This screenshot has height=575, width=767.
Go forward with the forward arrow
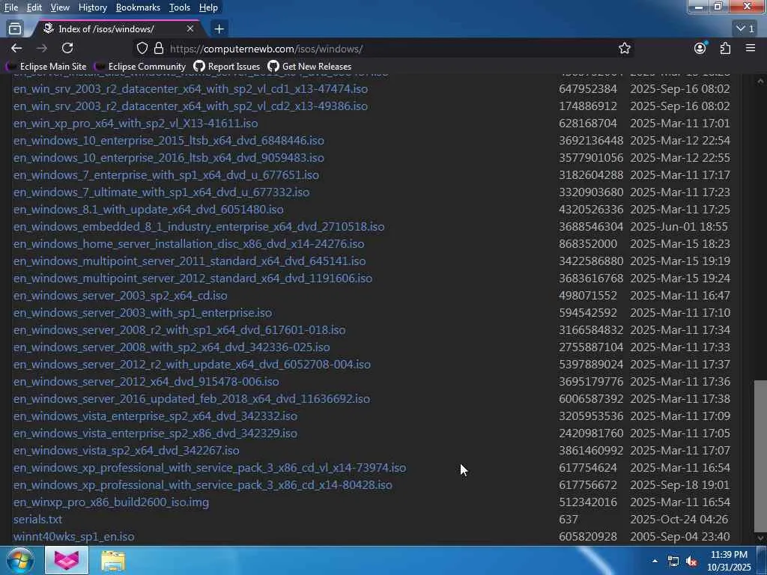pyautogui.click(x=42, y=48)
